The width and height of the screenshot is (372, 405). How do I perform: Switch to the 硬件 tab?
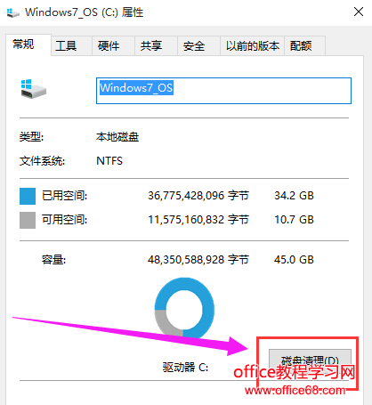114,45
